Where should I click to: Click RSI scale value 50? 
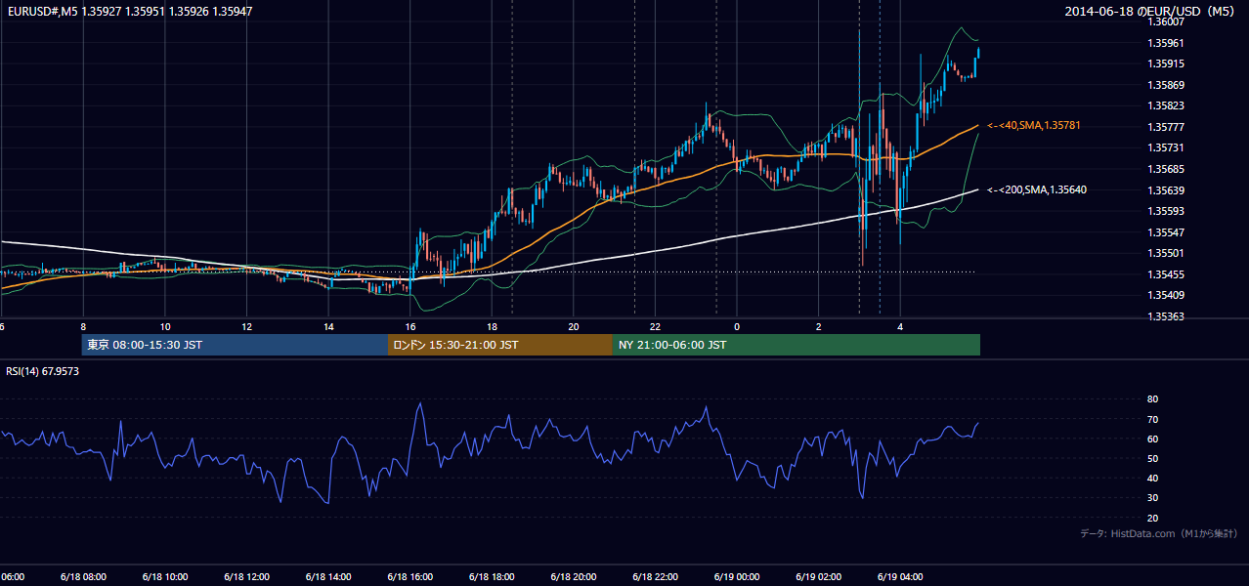pyautogui.click(x=1152, y=458)
